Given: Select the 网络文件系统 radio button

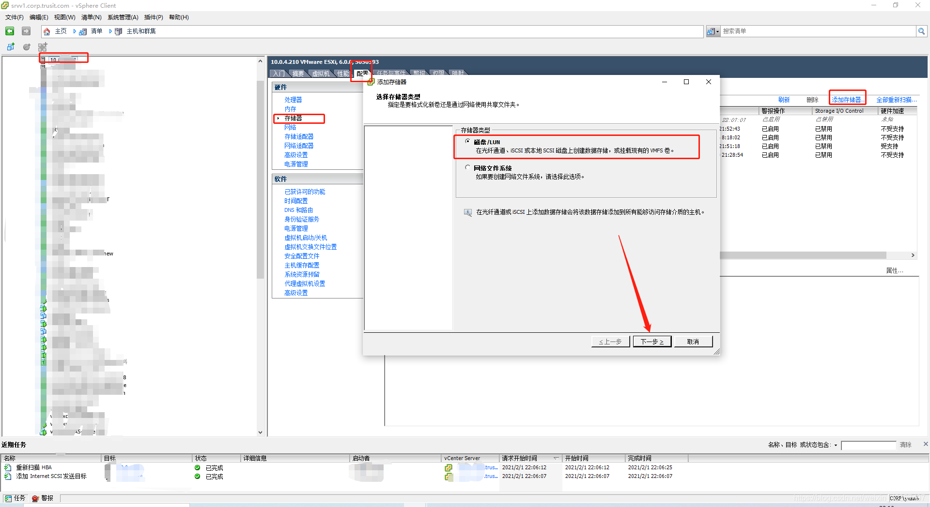Looking at the screenshot, I should 467,167.
